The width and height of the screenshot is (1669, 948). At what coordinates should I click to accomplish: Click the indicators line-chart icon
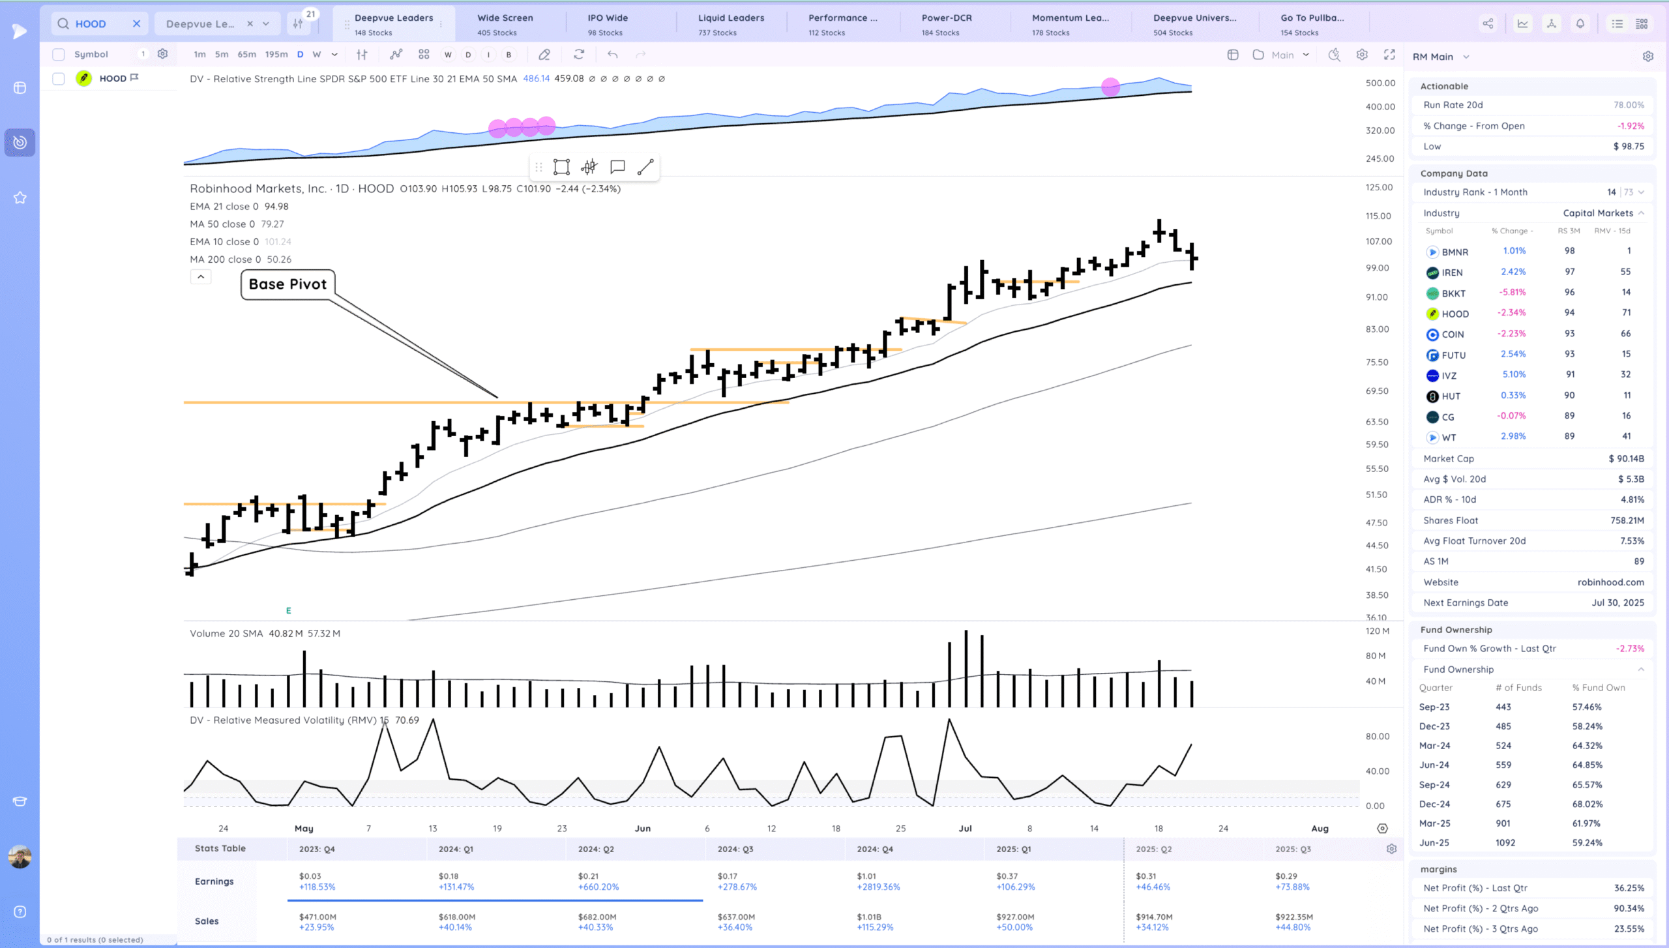(x=396, y=55)
